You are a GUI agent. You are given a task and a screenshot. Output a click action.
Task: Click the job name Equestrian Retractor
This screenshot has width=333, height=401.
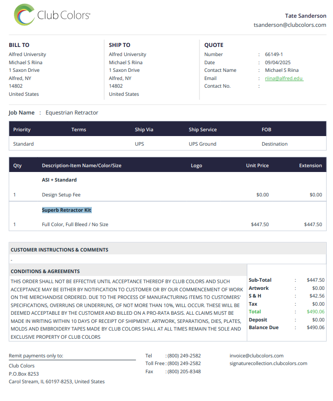[x=72, y=113]
